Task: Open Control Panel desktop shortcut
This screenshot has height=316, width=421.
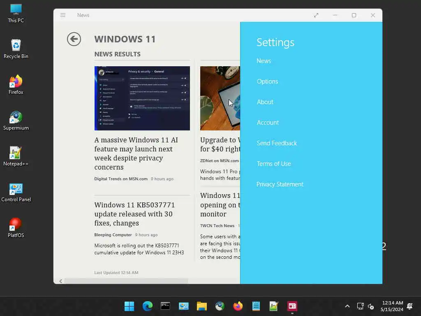Action: [x=16, y=193]
